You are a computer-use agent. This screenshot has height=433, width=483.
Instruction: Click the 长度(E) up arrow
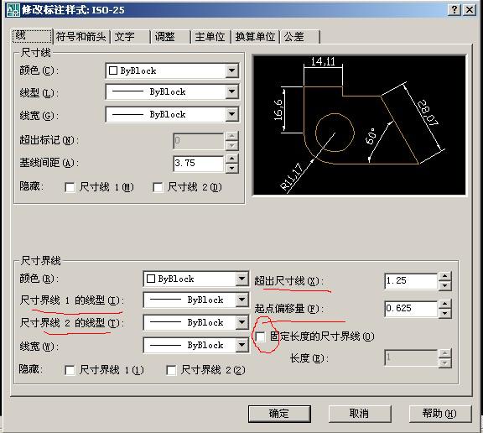pyautogui.click(x=444, y=353)
